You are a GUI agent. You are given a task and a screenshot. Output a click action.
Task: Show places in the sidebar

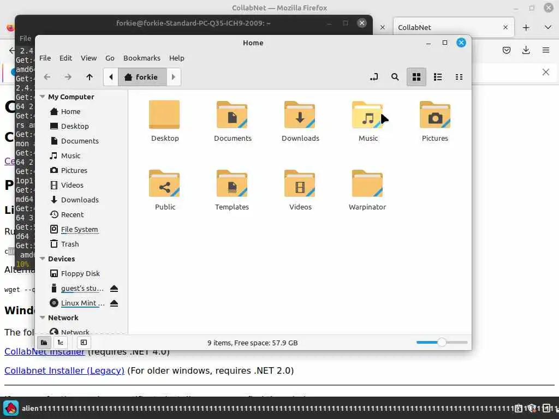44,343
